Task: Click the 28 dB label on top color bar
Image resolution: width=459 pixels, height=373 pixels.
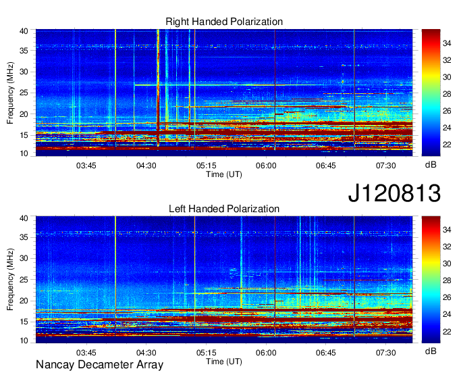Action: [x=447, y=94]
